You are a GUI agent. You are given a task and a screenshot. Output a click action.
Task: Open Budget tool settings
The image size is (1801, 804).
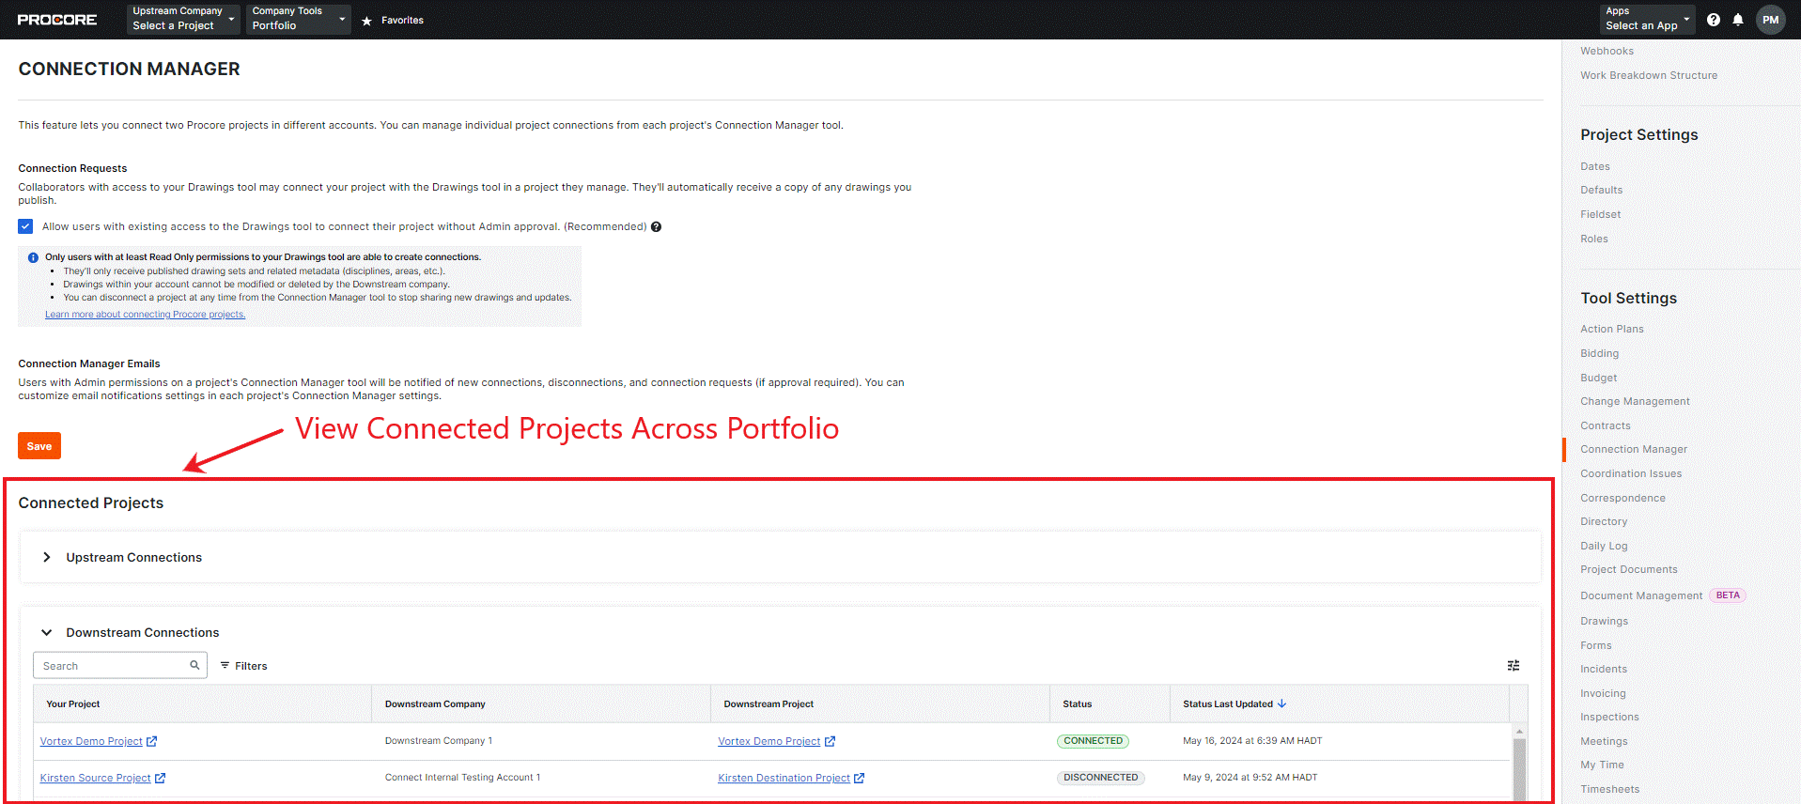click(x=1598, y=378)
